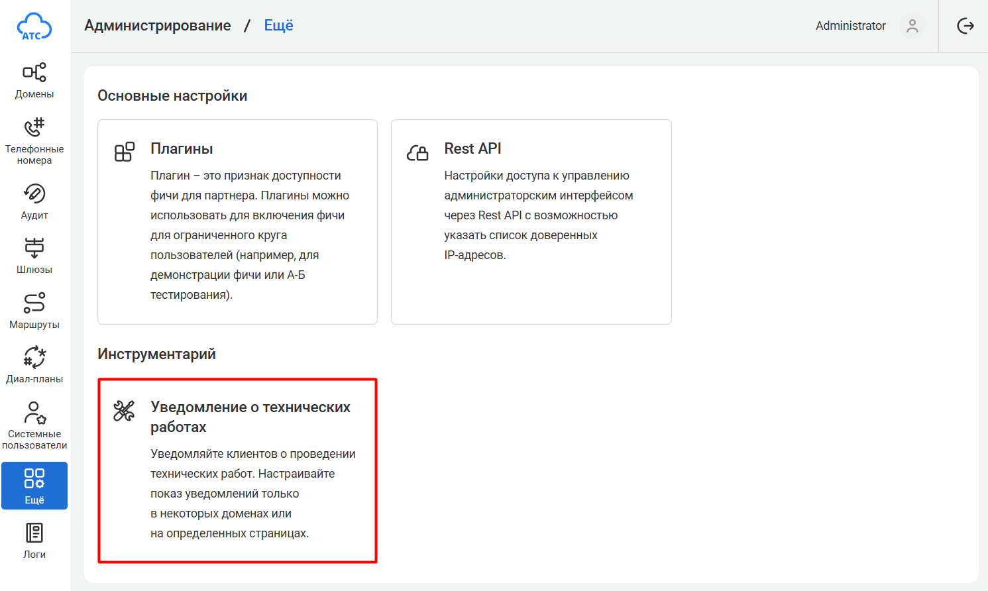The width and height of the screenshot is (988, 591).
Task: Open the Домены sidebar section
Action: [x=34, y=81]
